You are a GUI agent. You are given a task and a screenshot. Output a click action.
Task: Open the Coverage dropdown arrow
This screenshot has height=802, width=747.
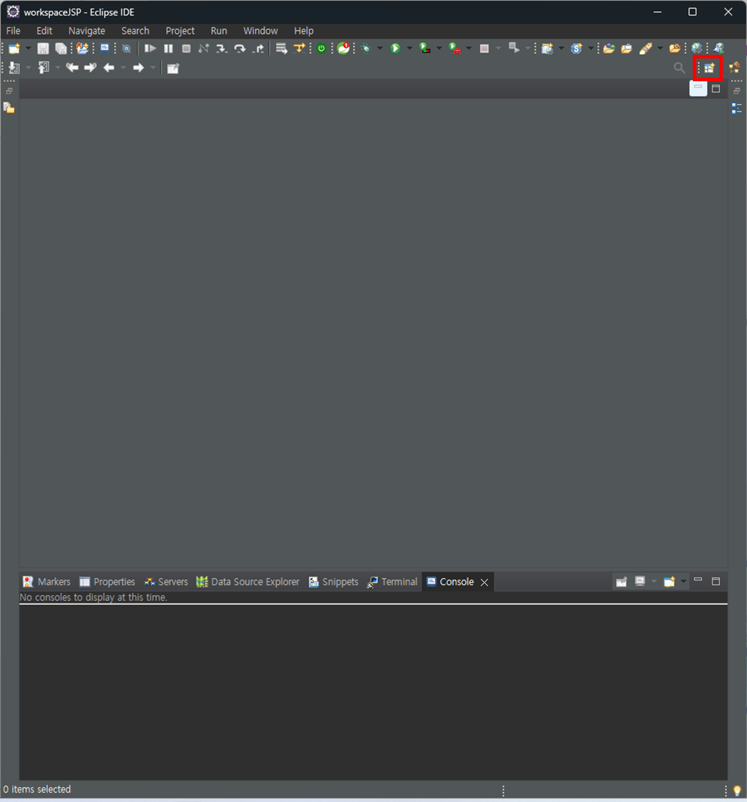(x=439, y=48)
